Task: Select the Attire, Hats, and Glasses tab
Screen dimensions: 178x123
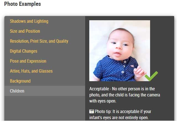Action: tap(31, 71)
